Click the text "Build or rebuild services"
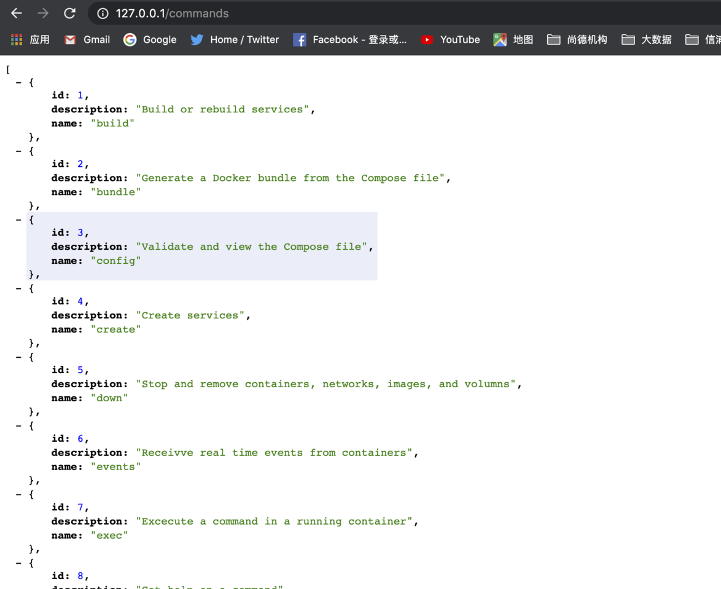Viewport: 721px width, 589px height. 222,109
